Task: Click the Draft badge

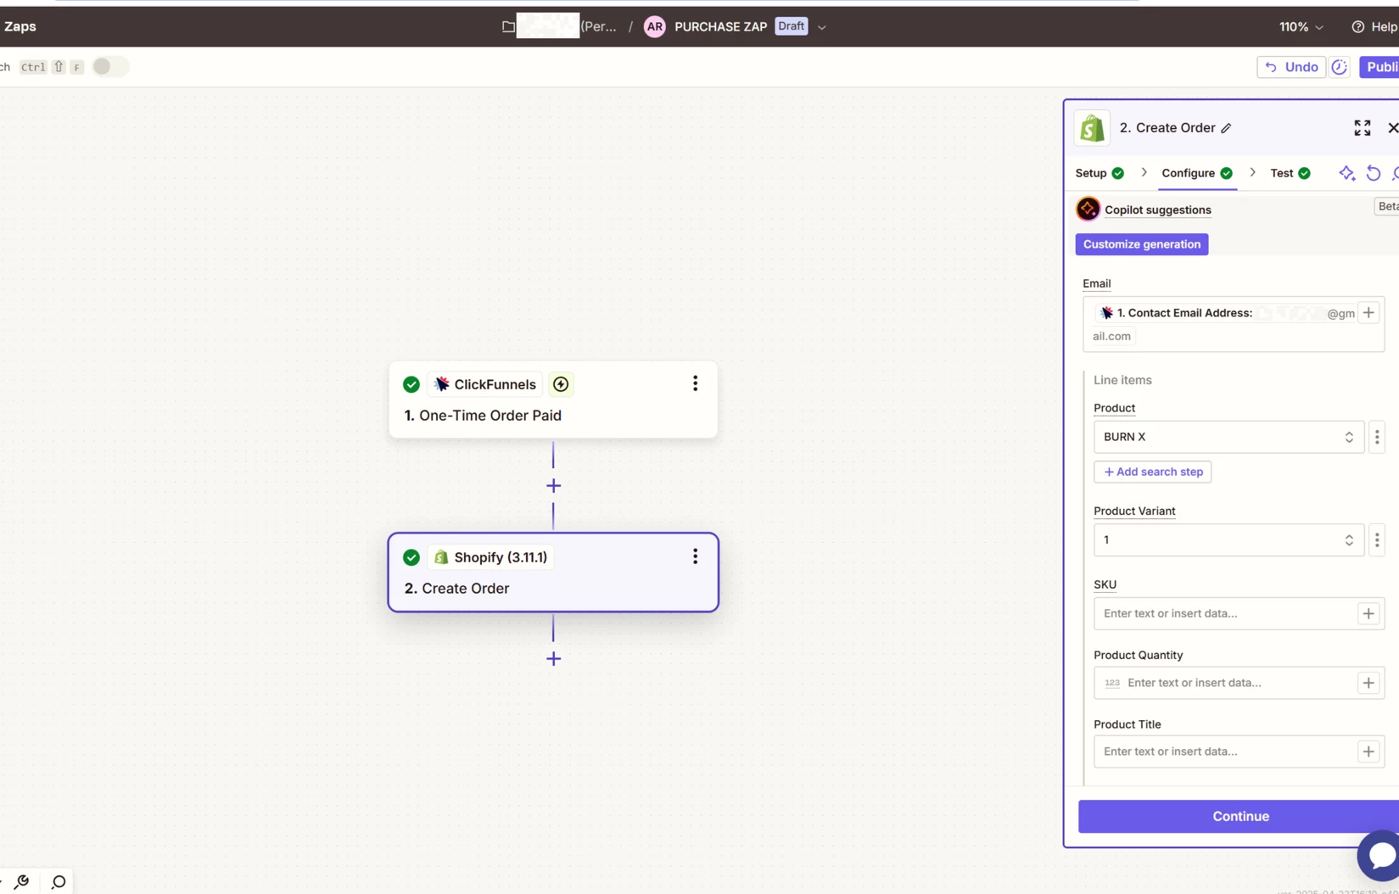Action: coord(791,26)
